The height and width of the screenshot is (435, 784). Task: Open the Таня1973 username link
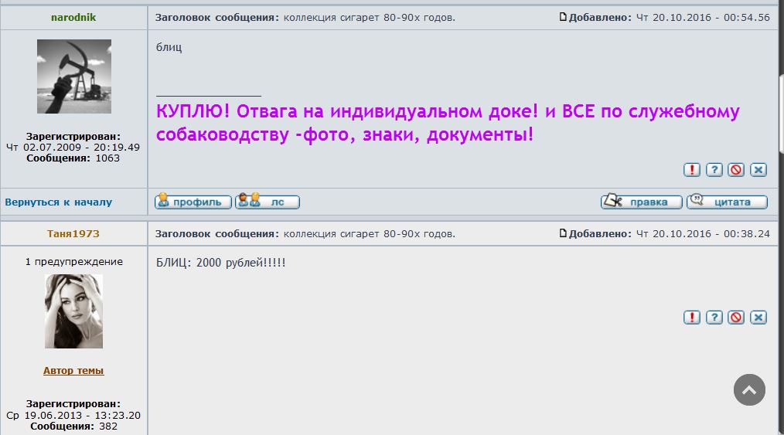73,233
